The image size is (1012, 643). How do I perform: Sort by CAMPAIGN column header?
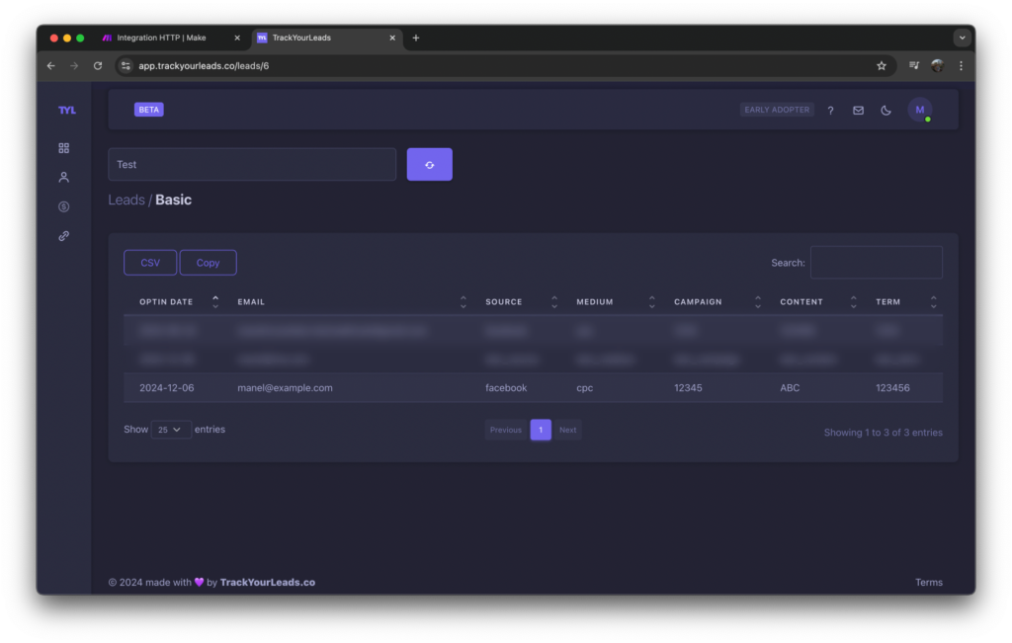[714, 302]
